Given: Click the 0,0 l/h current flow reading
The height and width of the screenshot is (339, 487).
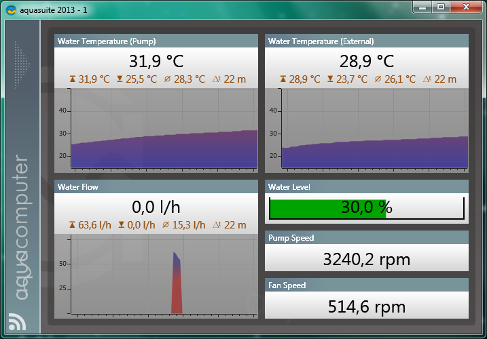Looking at the screenshot, I should pyautogui.click(x=156, y=207).
